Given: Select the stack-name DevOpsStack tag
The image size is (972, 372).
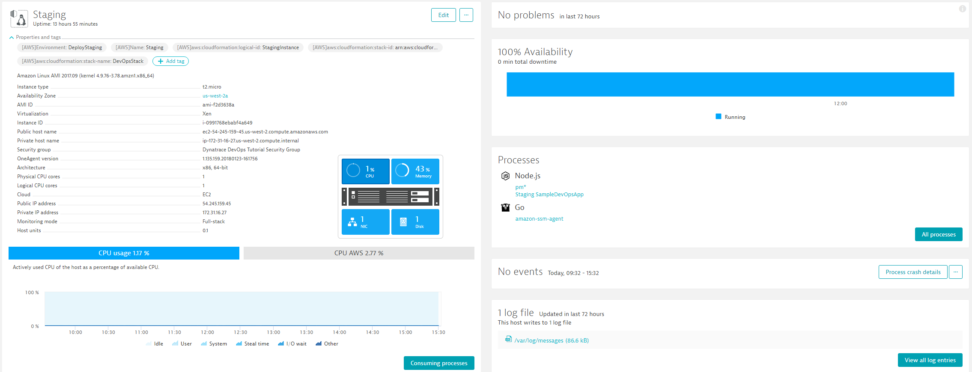Looking at the screenshot, I should [83, 61].
